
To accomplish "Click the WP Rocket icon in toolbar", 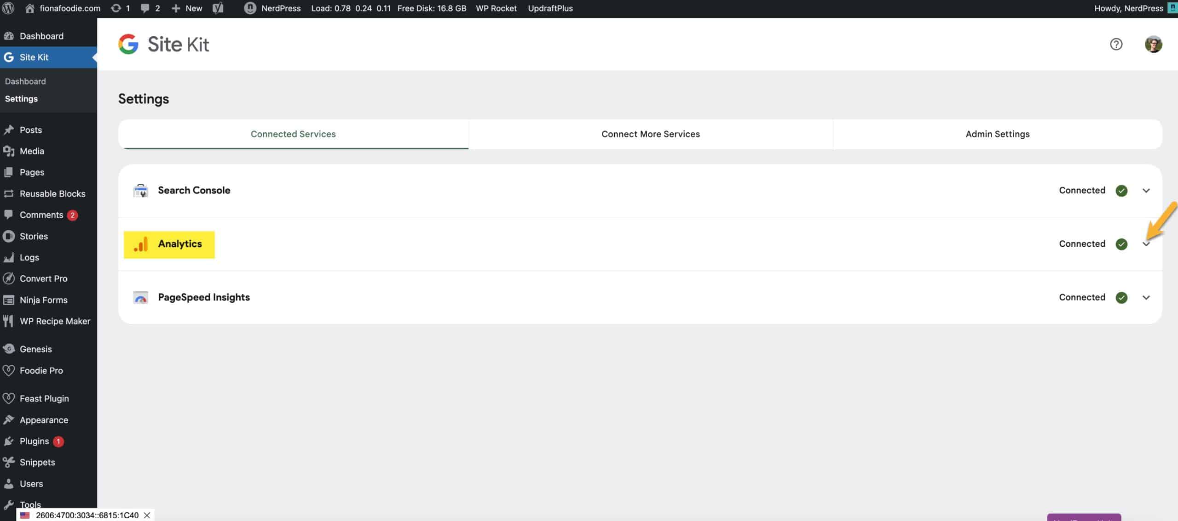I will click(x=496, y=8).
